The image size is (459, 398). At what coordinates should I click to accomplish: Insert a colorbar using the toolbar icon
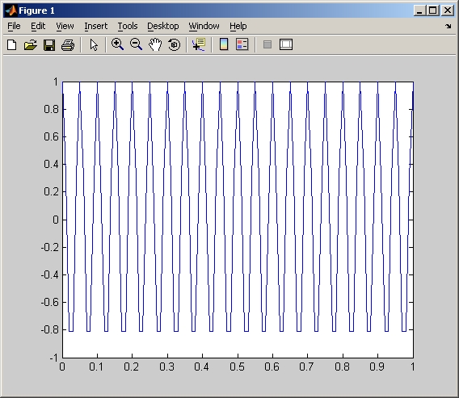[x=224, y=44]
